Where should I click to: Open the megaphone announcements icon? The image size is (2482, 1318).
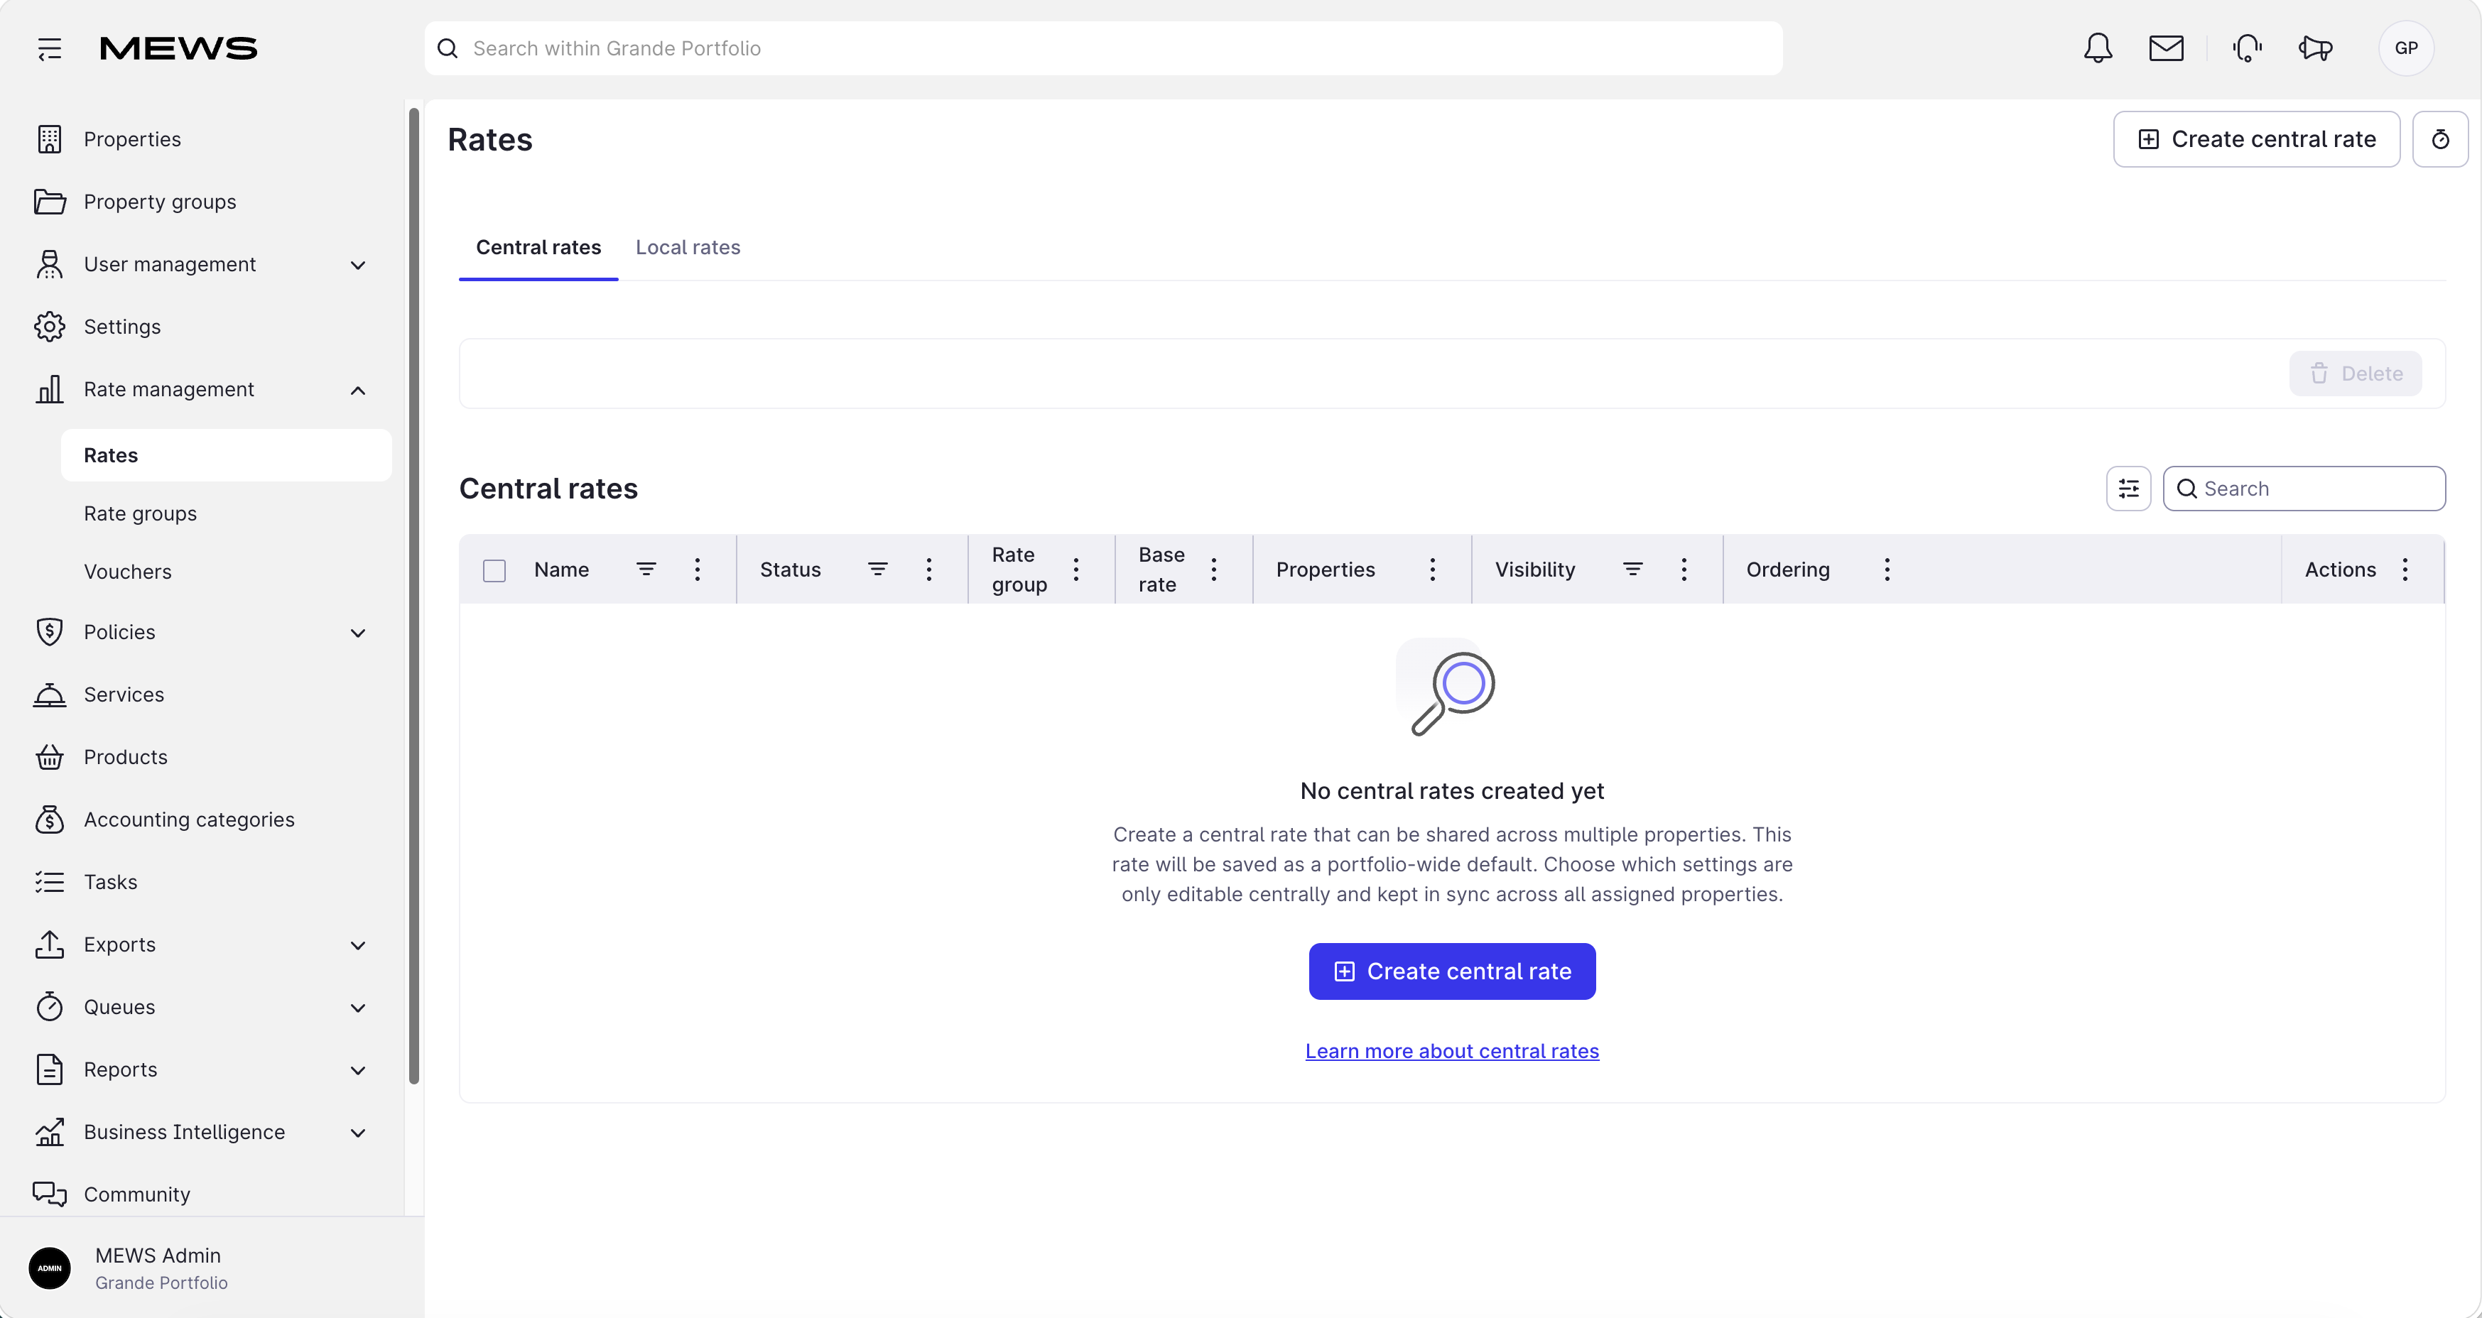pyautogui.click(x=2315, y=48)
